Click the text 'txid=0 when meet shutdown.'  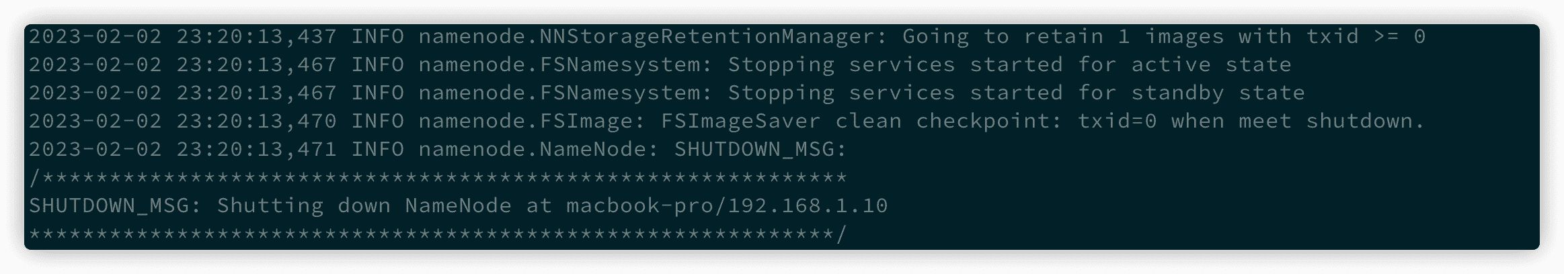click(x=1251, y=121)
